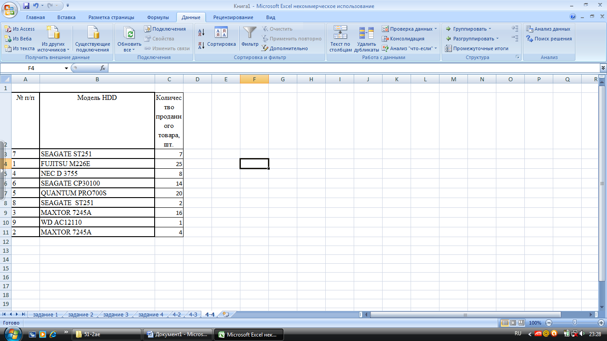Expand Group (Группировать) dropdown

(490, 29)
